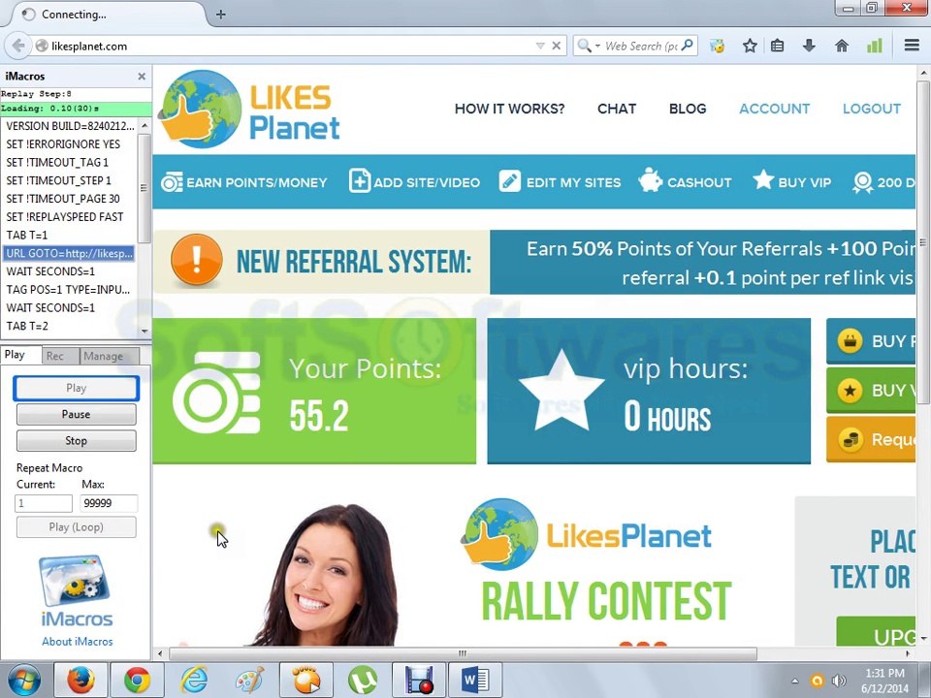Open the Firefox downloads arrow
The width and height of the screenshot is (931, 698).
(x=809, y=46)
